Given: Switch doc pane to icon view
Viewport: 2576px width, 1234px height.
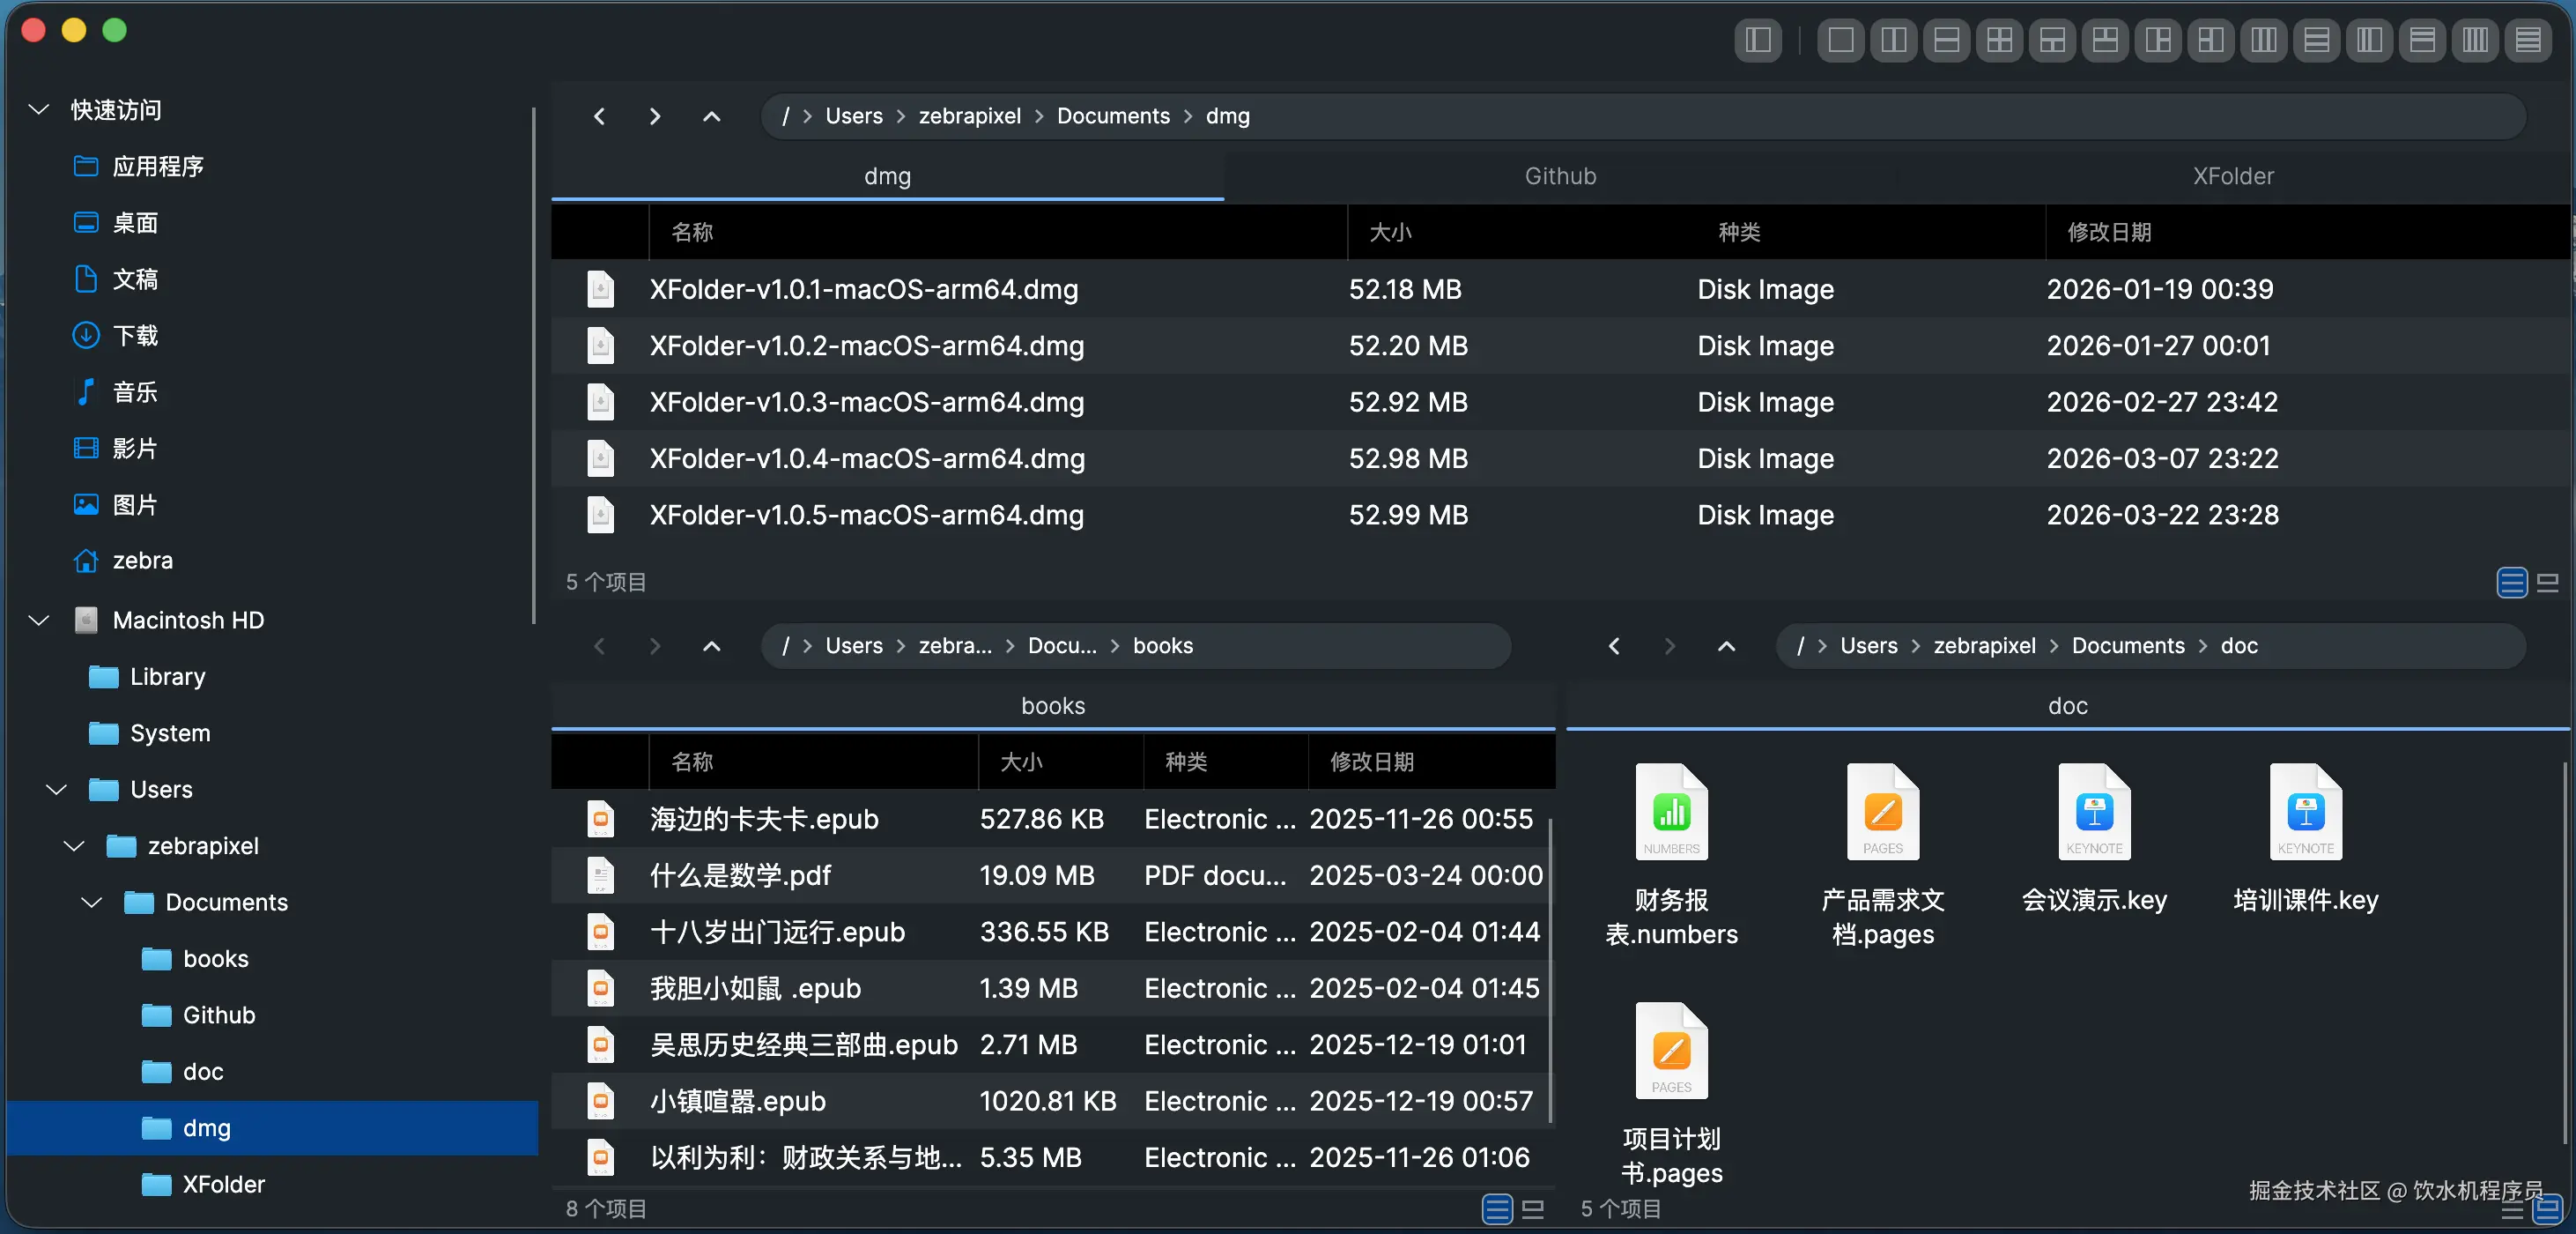Looking at the screenshot, I should pyautogui.click(x=2548, y=1209).
